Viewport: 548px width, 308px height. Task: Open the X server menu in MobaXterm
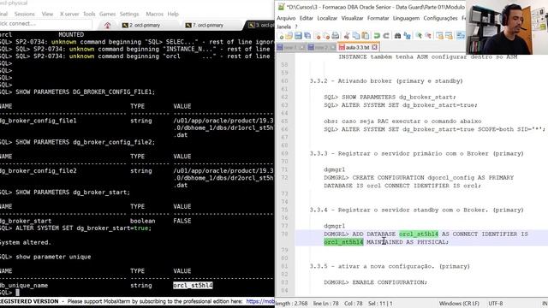coord(69,14)
